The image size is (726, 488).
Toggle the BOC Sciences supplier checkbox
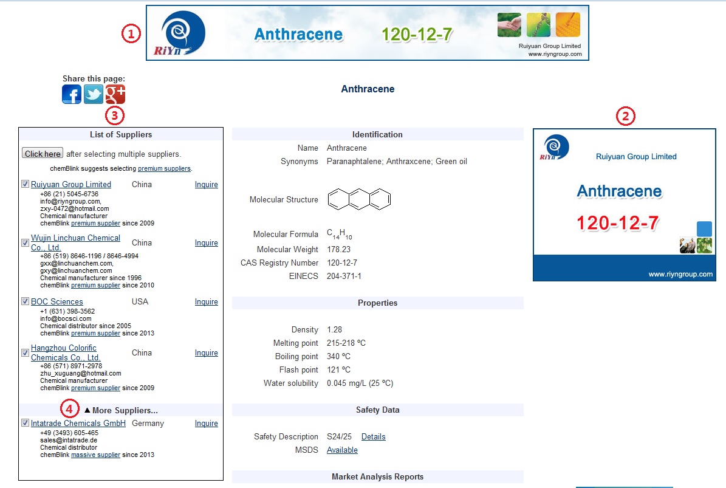(x=26, y=301)
